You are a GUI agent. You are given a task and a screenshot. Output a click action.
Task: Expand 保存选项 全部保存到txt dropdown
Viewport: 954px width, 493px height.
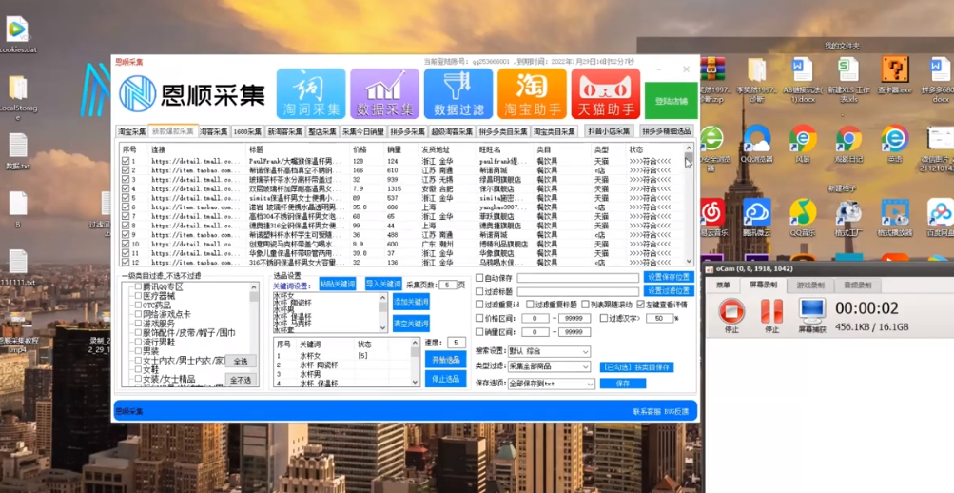point(552,385)
